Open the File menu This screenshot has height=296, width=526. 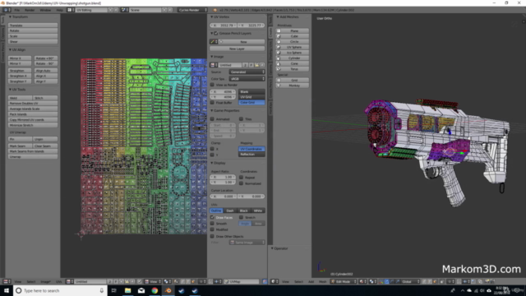click(x=16, y=10)
